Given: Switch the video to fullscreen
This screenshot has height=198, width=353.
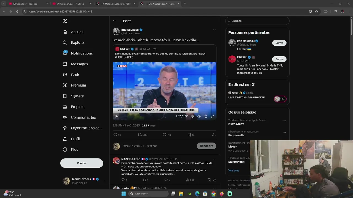Looking at the screenshot, I should [212, 116].
